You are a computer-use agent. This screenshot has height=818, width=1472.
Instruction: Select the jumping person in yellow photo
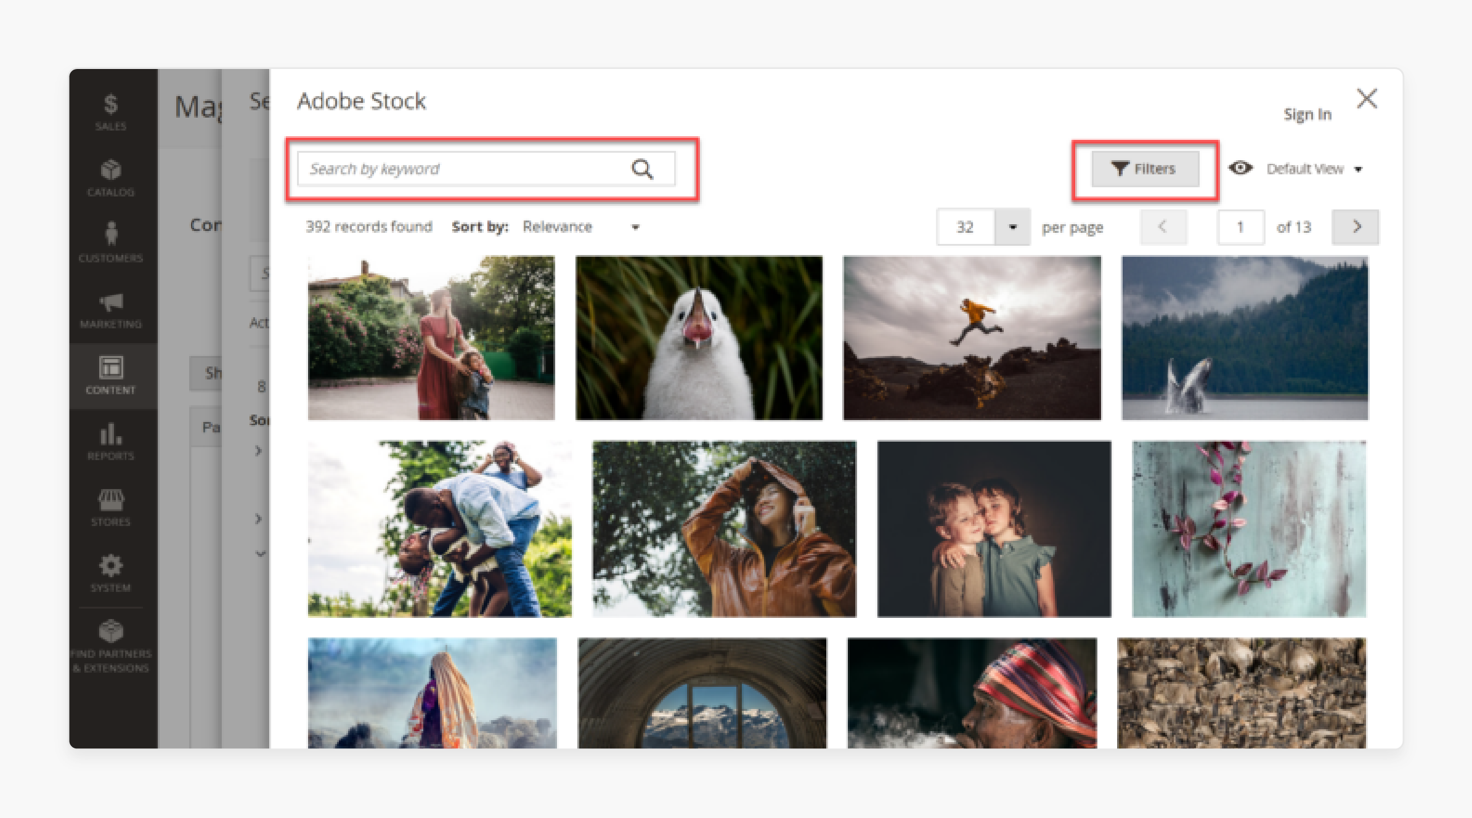972,338
